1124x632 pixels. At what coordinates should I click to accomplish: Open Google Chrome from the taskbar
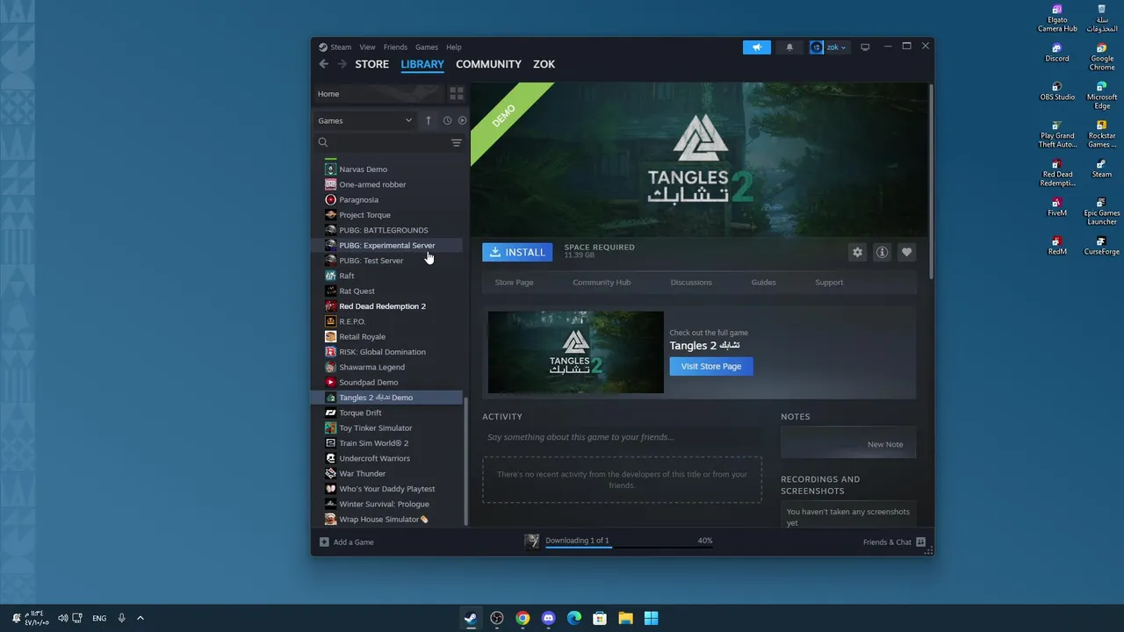click(522, 618)
